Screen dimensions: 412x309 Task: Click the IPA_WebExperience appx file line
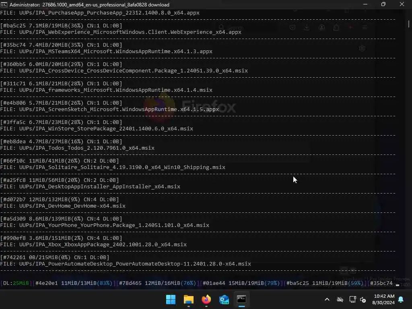(121, 32)
